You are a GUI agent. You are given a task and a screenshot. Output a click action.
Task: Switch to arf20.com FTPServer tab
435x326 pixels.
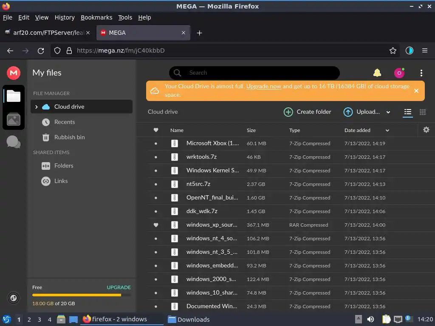coord(48,33)
